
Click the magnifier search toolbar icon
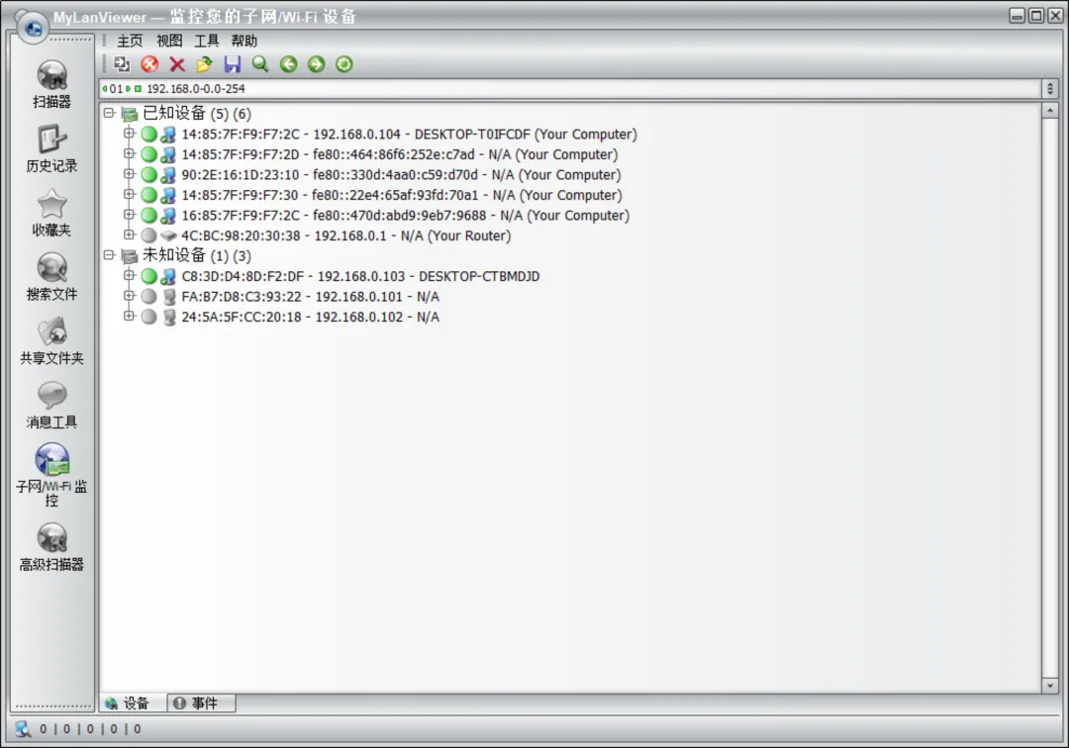coord(260,64)
